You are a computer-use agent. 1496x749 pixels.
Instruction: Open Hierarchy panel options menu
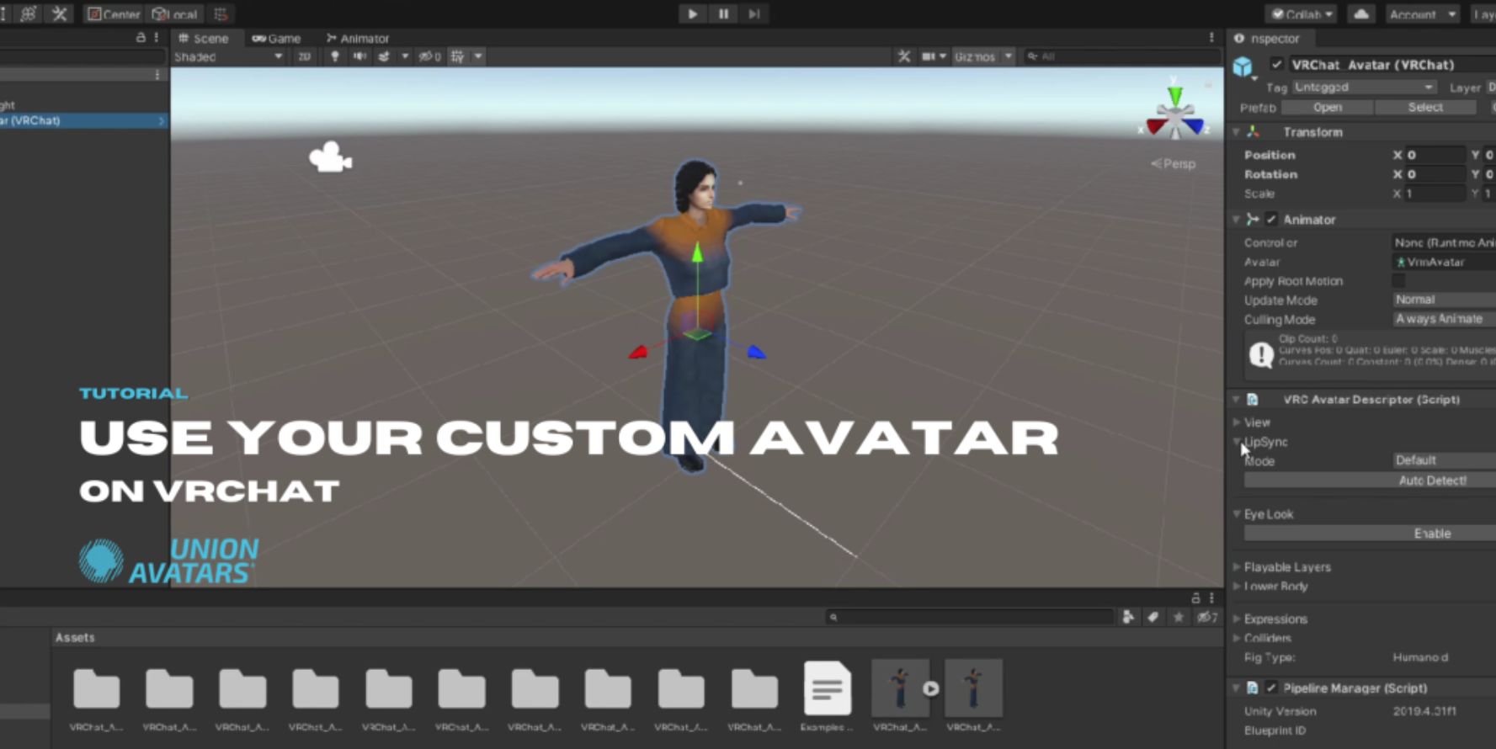[x=157, y=38]
